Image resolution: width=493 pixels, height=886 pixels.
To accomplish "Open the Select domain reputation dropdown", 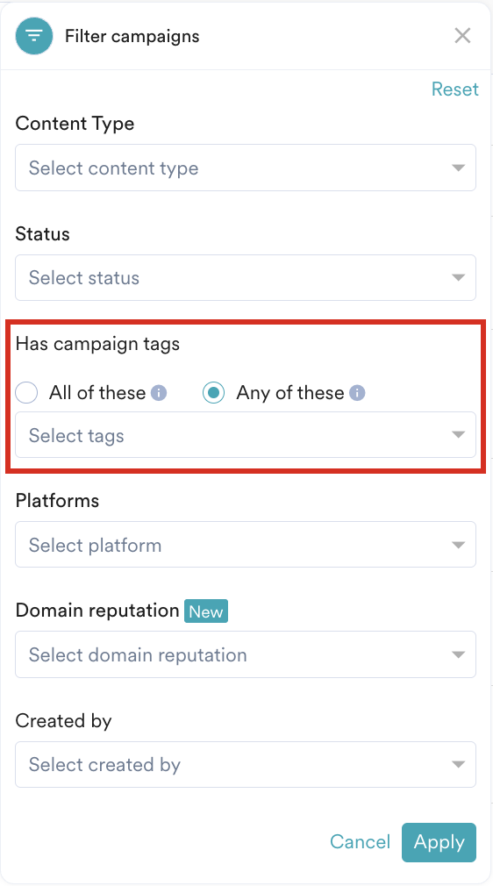I will (x=246, y=654).
